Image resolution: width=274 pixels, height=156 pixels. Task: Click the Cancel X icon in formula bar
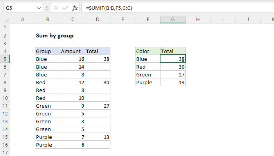coord(56,8)
